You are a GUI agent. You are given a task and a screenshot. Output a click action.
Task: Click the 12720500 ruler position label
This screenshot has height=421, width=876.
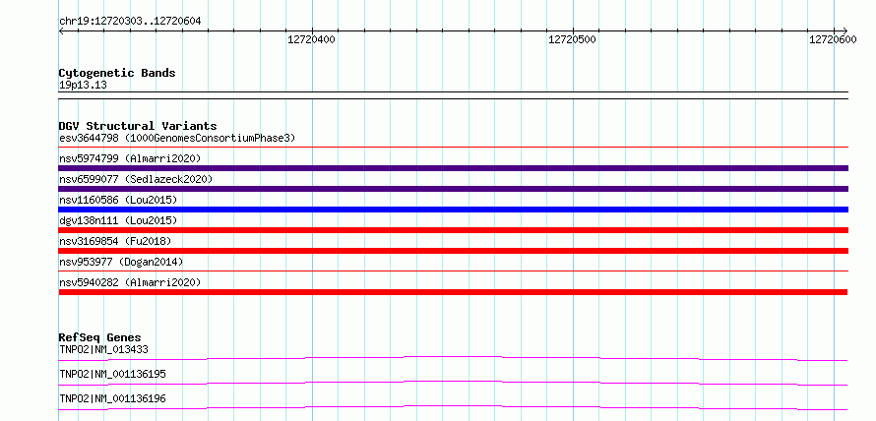click(573, 39)
